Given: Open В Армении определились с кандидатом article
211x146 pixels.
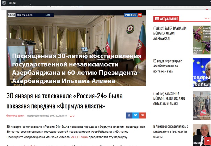Looking at the screenshot, I should tap(171, 131).
